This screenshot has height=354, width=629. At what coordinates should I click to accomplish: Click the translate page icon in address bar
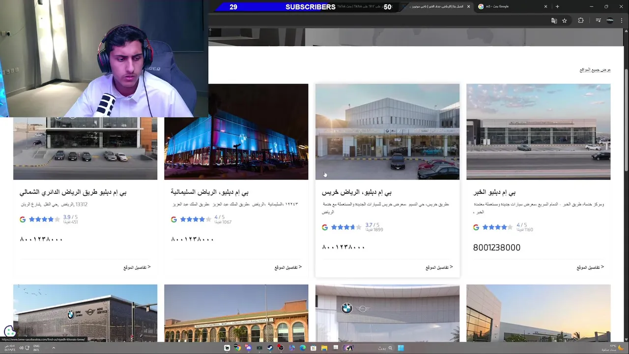(554, 21)
